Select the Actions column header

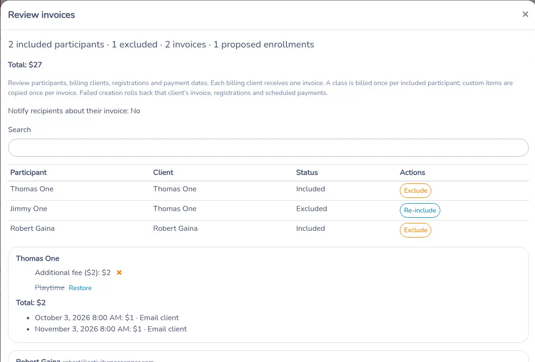pos(412,173)
